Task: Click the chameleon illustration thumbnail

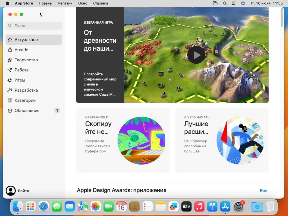Action: [141, 141]
